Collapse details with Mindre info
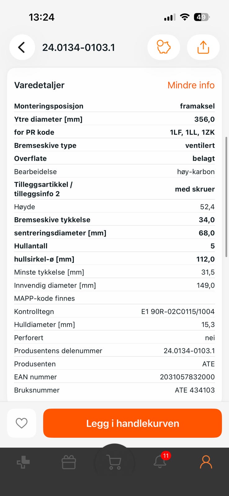The height and width of the screenshot is (496, 229). point(191,85)
